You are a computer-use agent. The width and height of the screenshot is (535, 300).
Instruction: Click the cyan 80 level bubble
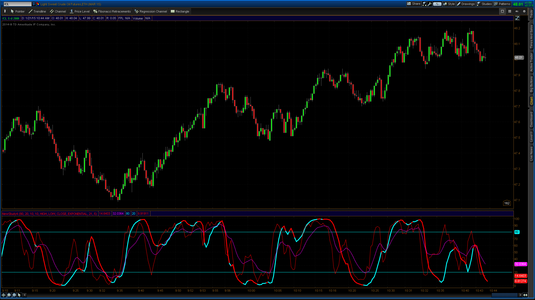click(x=517, y=232)
